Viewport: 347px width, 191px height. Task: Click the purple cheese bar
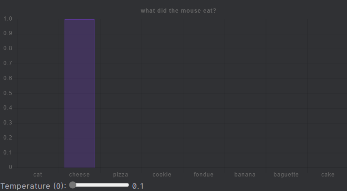pyautogui.click(x=79, y=93)
